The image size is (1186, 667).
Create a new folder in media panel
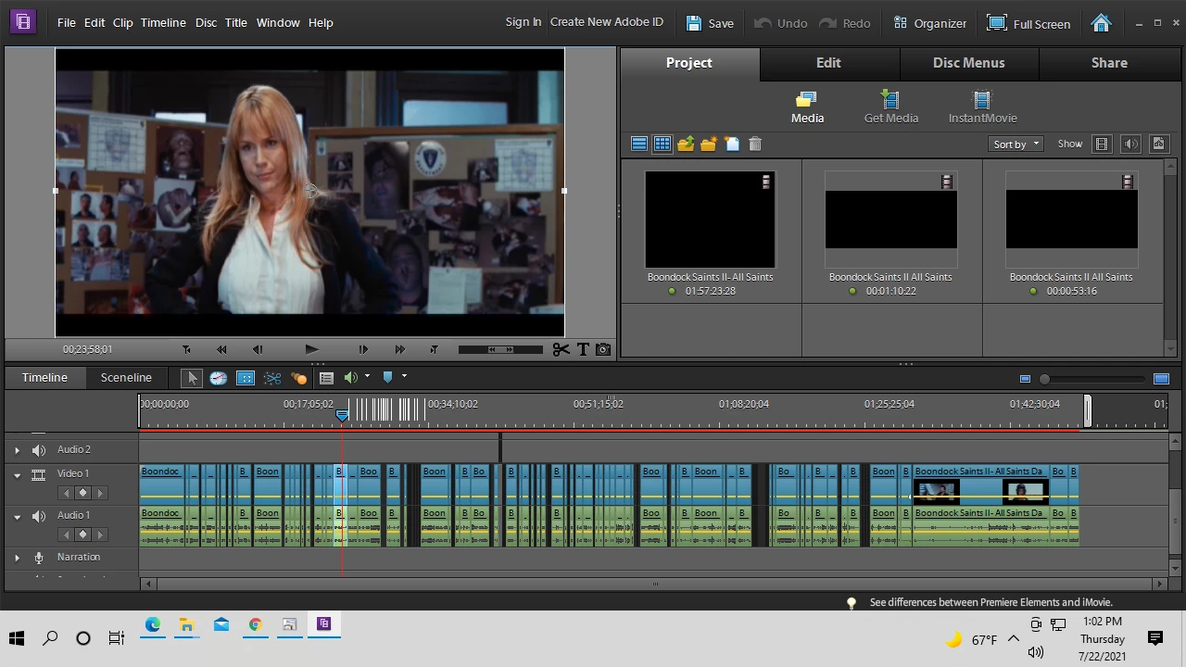(x=709, y=144)
